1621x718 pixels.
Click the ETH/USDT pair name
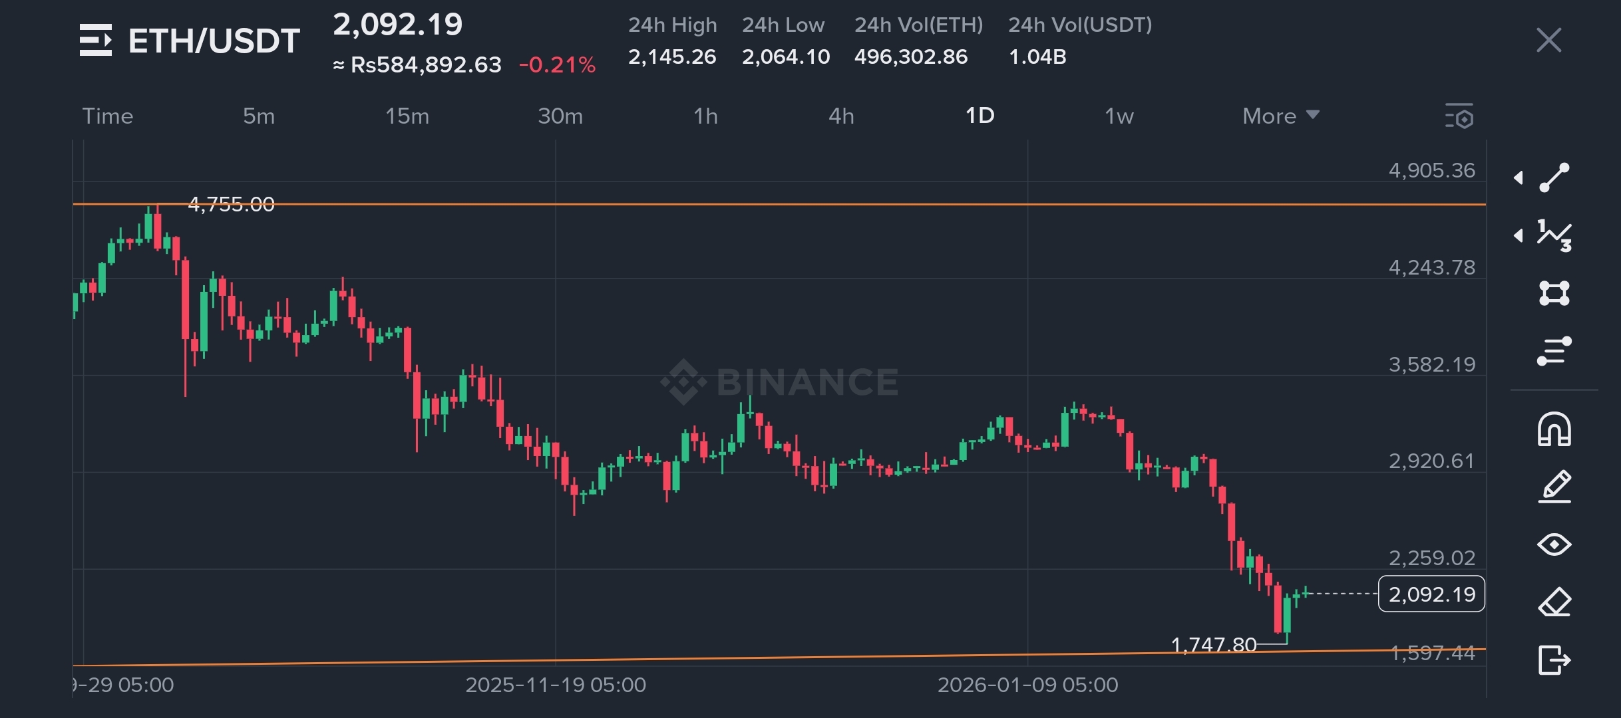(x=214, y=41)
